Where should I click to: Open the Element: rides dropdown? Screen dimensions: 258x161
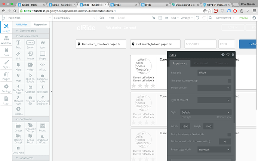(74, 18)
